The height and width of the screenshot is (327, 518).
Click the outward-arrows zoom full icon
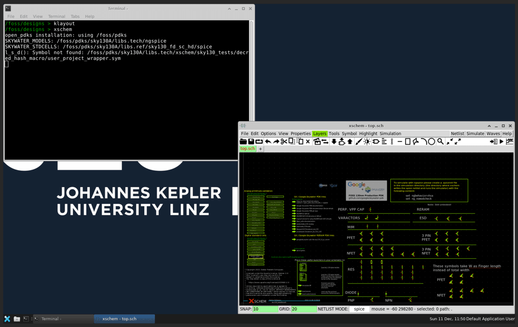click(x=458, y=141)
